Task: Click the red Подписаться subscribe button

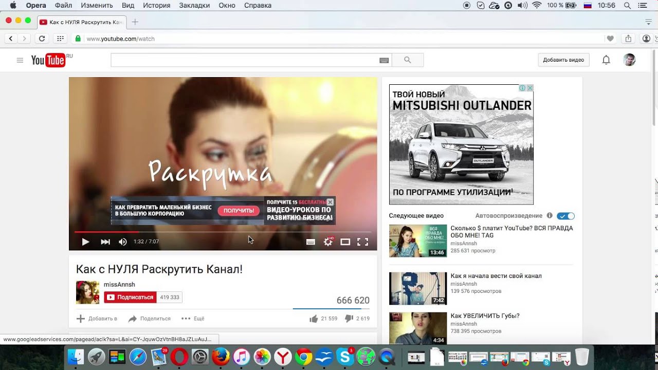Action: click(x=131, y=297)
